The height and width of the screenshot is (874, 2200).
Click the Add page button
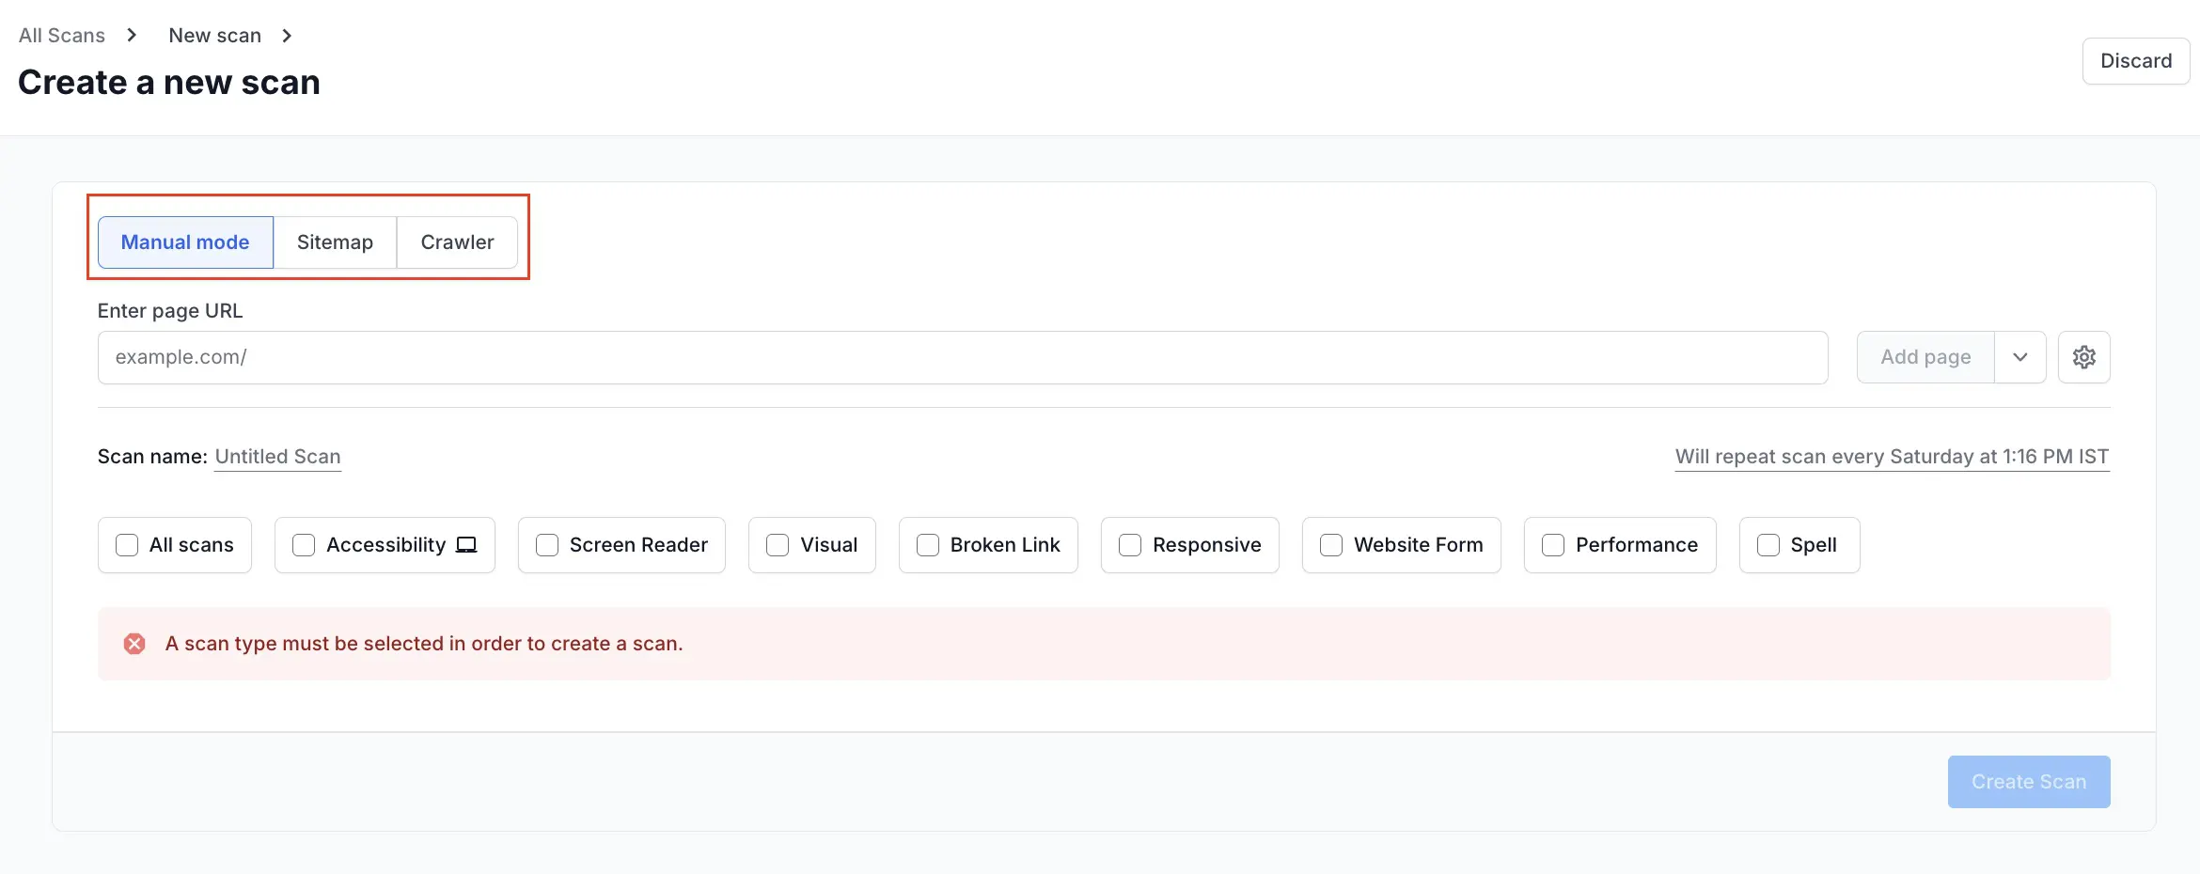(1925, 357)
